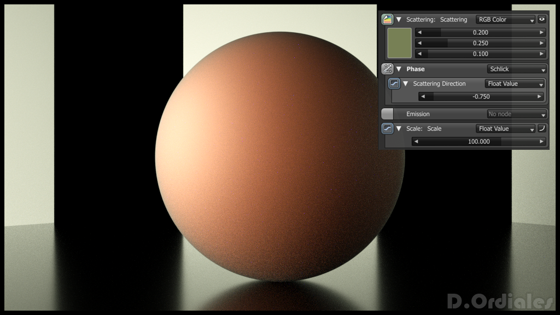
Task: Open the RGB Color node type dropdown
Action: [505, 20]
